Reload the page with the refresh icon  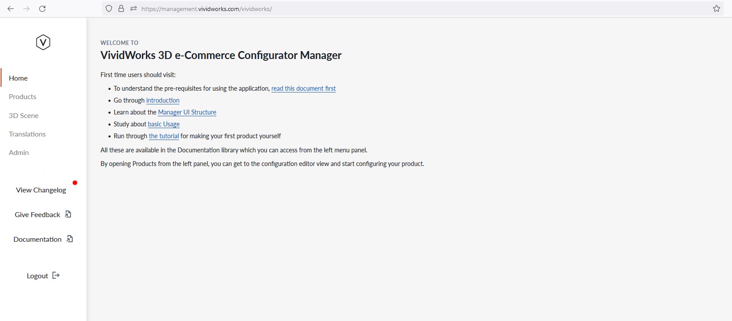pos(42,9)
